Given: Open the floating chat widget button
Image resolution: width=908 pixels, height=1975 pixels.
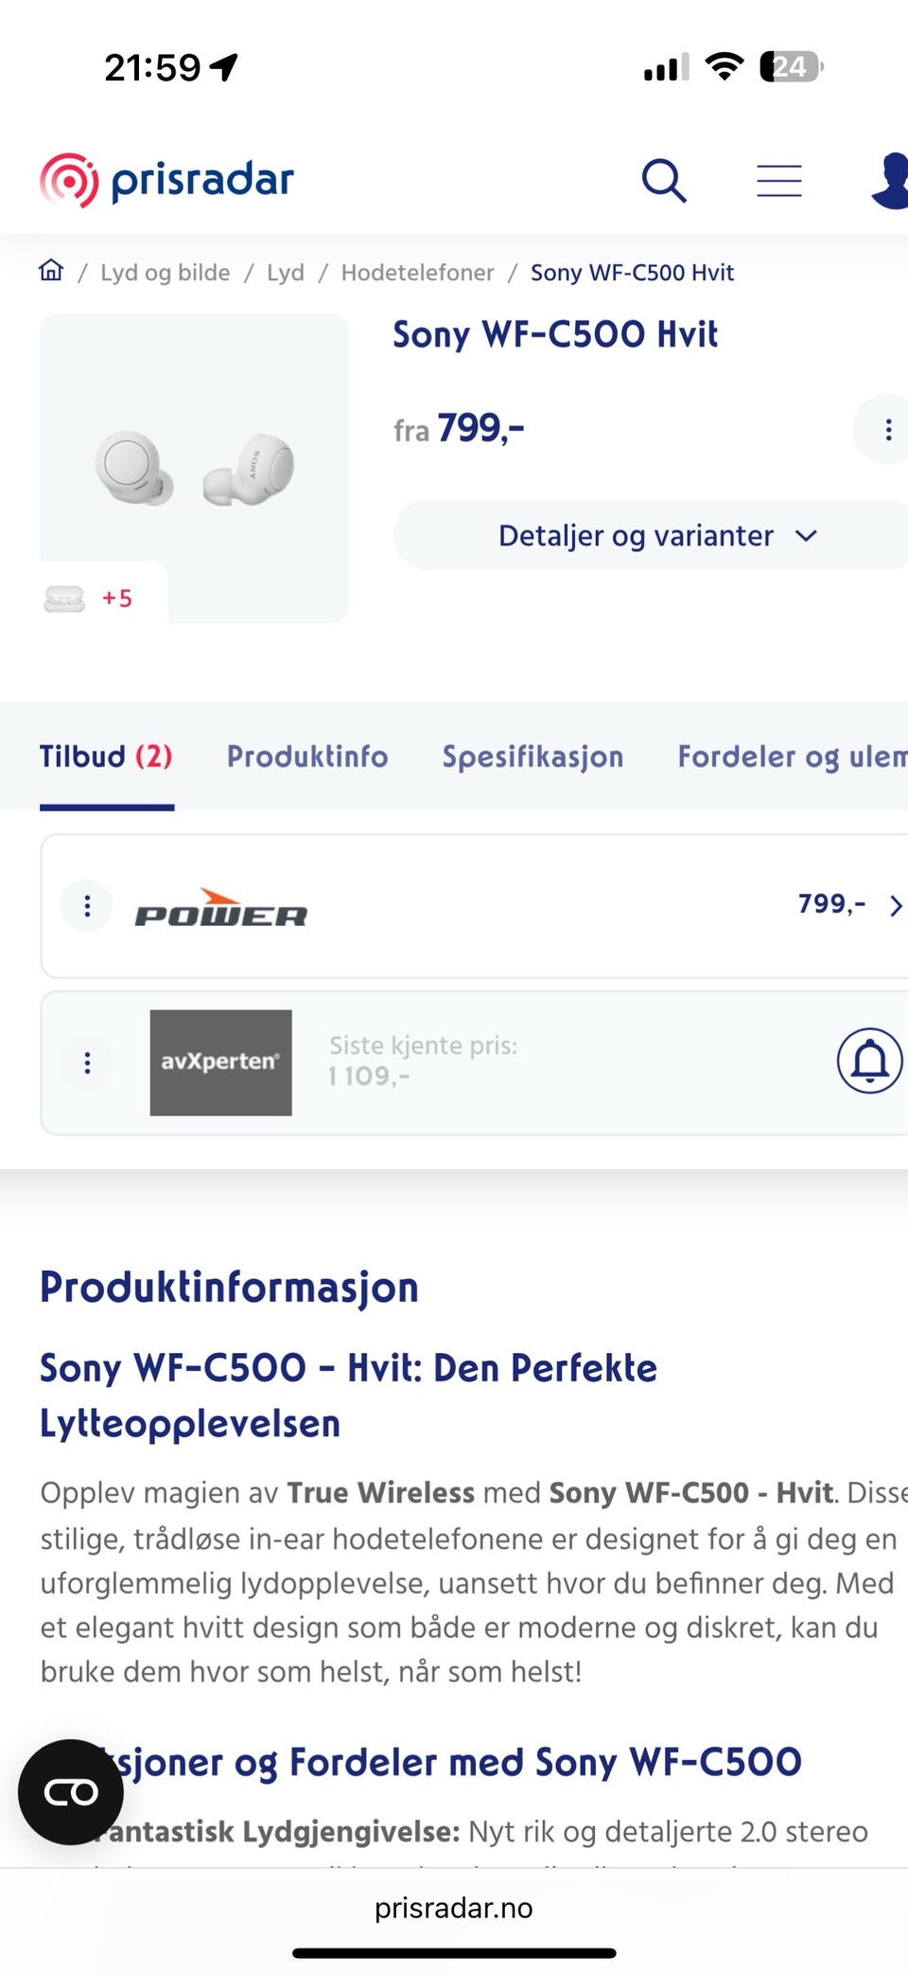Looking at the screenshot, I should coord(71,1791).
